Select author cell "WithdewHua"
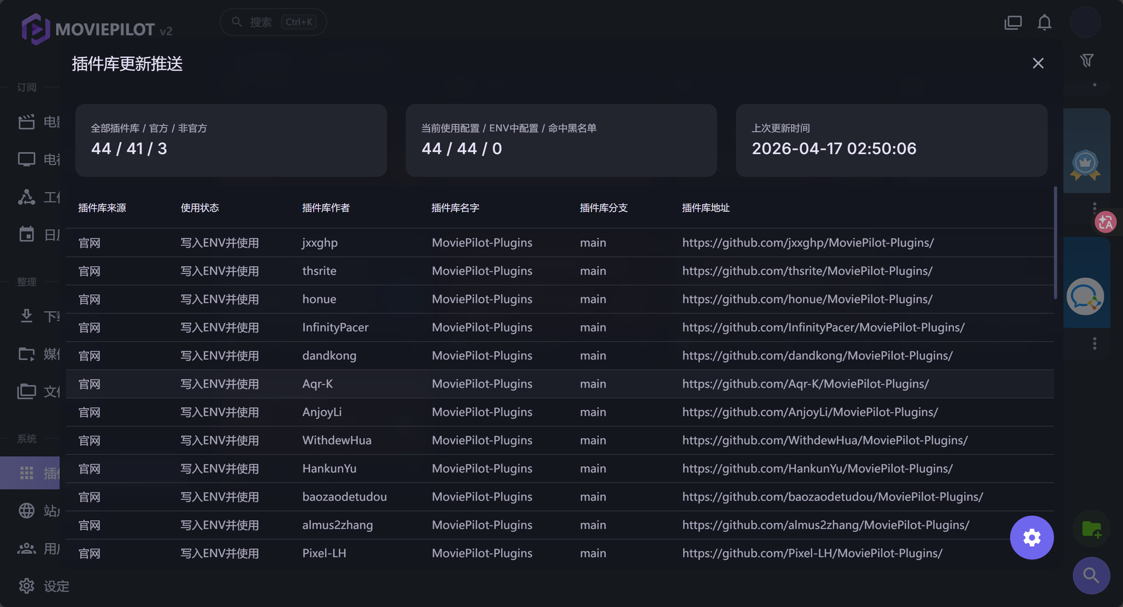 click(337, 440)
